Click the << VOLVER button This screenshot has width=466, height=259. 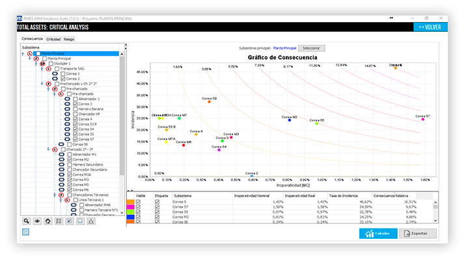pyautogui.click(x=430, y=27)
